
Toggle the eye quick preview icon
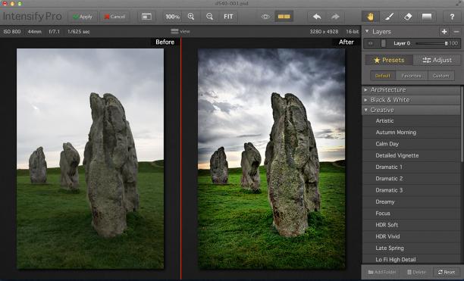265,17
